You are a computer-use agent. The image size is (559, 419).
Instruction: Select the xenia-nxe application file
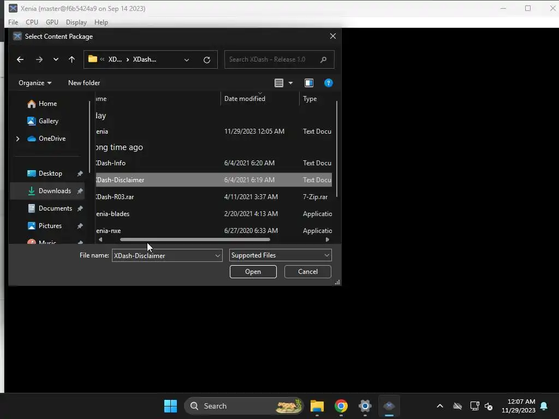point(214,231)
